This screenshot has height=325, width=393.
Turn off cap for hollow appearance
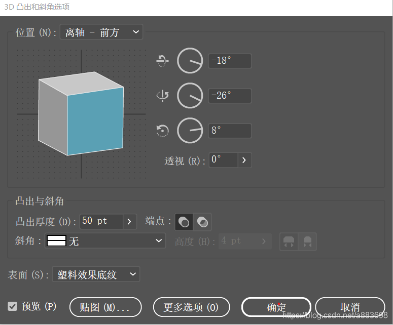coord(202,222)
